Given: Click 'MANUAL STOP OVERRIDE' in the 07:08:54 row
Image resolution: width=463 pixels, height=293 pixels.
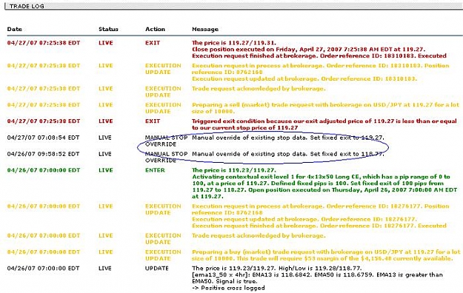Looking at the screenshot, I should coord(166,141).
